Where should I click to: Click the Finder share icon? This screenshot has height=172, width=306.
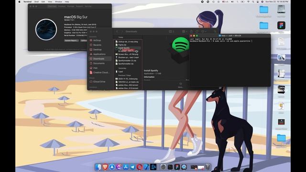(x=191, y=32)
